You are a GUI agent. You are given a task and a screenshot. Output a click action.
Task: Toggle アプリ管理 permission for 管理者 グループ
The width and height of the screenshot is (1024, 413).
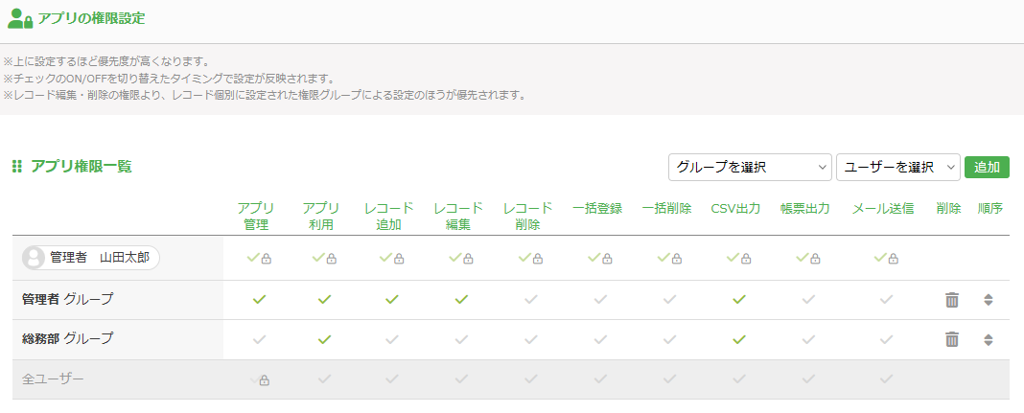point(260,300)
